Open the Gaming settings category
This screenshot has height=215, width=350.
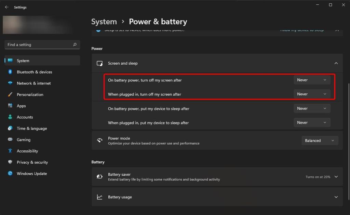point(42,139)
